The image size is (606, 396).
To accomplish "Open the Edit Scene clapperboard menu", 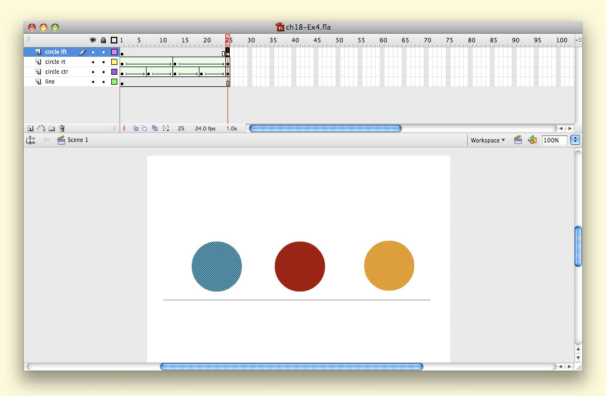I will coord(518,140).
